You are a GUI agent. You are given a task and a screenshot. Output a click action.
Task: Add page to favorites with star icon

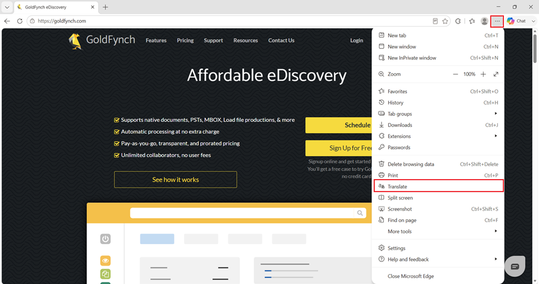[445, 21]
